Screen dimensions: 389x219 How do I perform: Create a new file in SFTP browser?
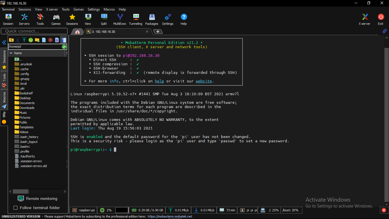point(44,40)
